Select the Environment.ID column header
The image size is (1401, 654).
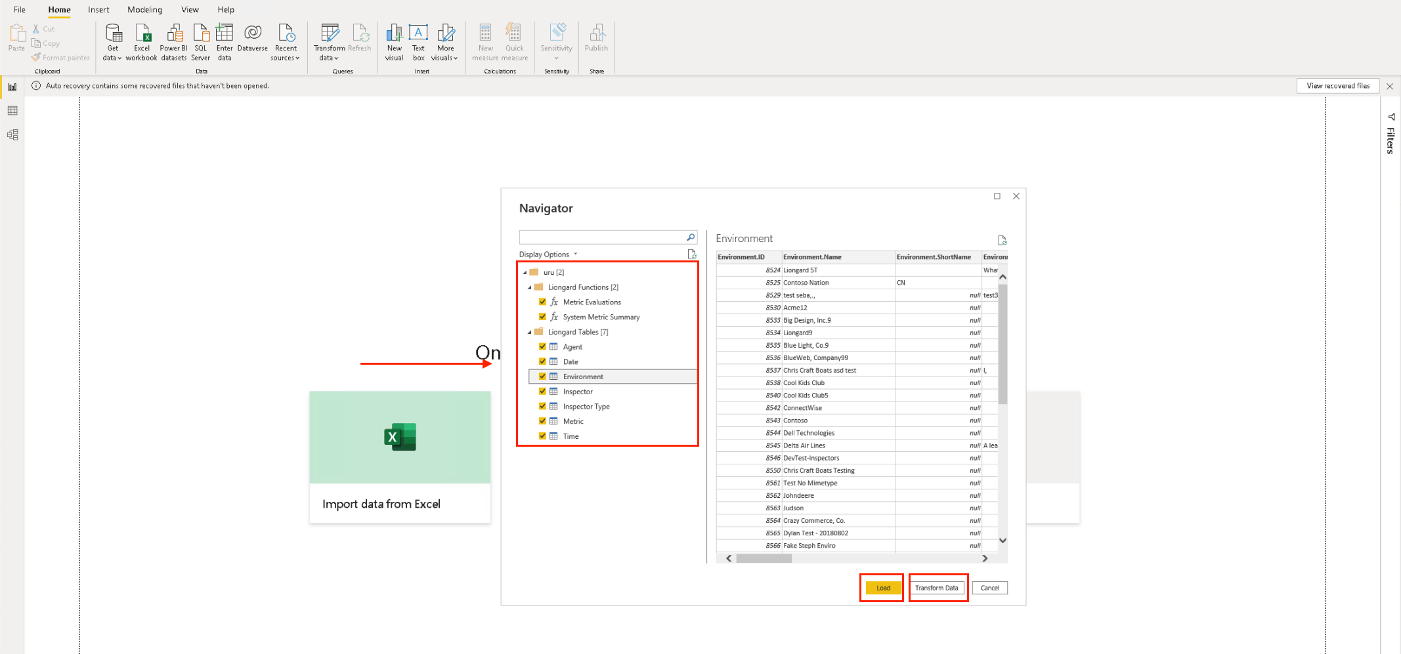click(749, 257)
